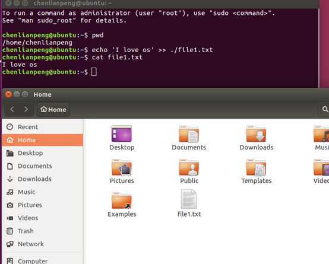
Task: Close the Home file manager window
Action: [8, 94]
